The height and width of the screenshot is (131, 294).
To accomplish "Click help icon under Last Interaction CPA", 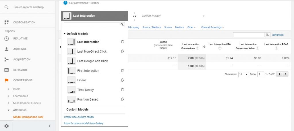I will click(220, 48).
